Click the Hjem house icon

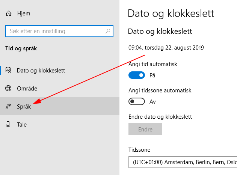[x=9, y=14]
